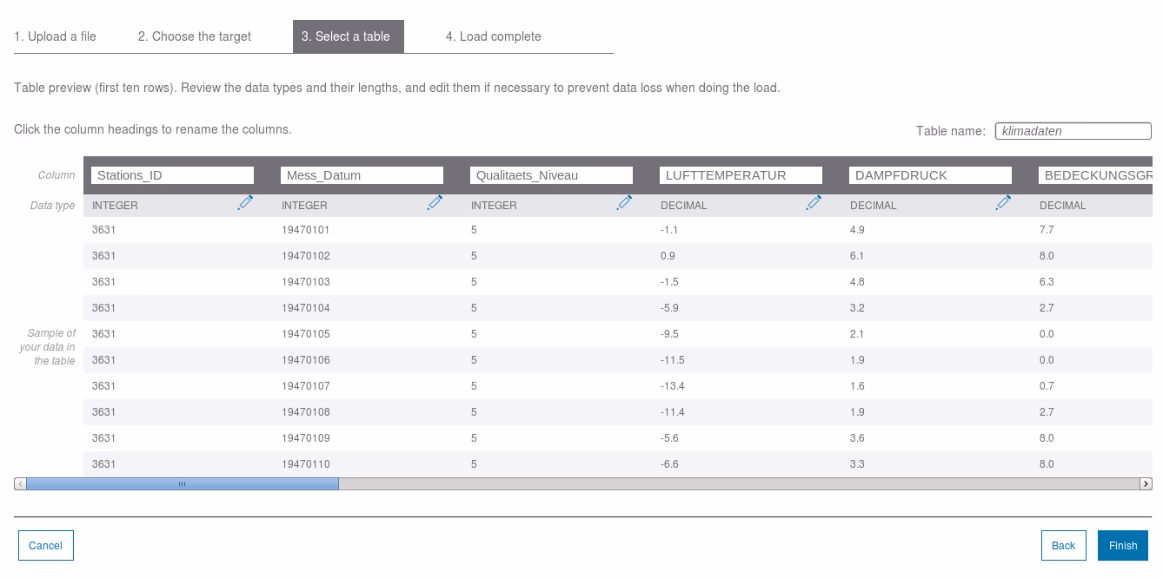Edit data type of Mess_Datum column
The image size is (1163, 578).
[435, 203]
